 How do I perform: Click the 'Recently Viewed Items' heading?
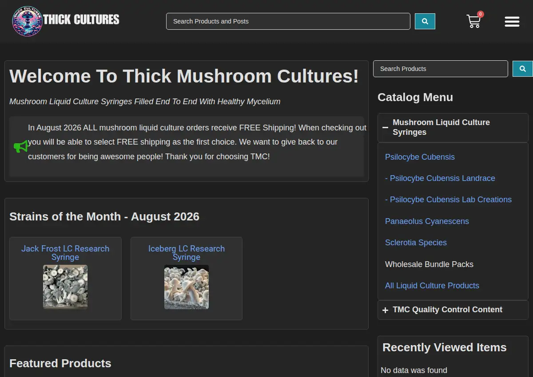pos(444,347)
